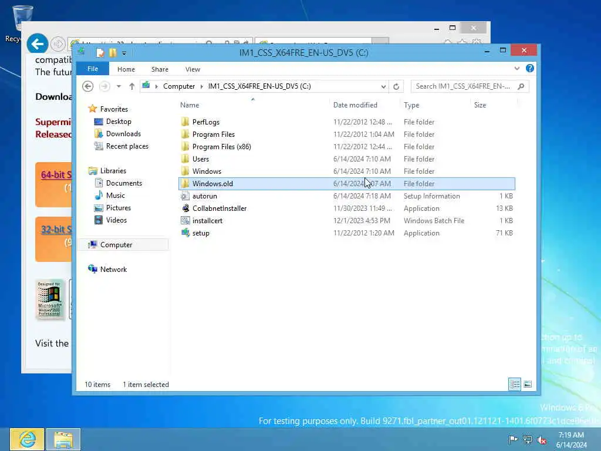The width and height of the screenshot is (601, 451).
Task: Open Favorites in the navigation pane
Action: 114,109
